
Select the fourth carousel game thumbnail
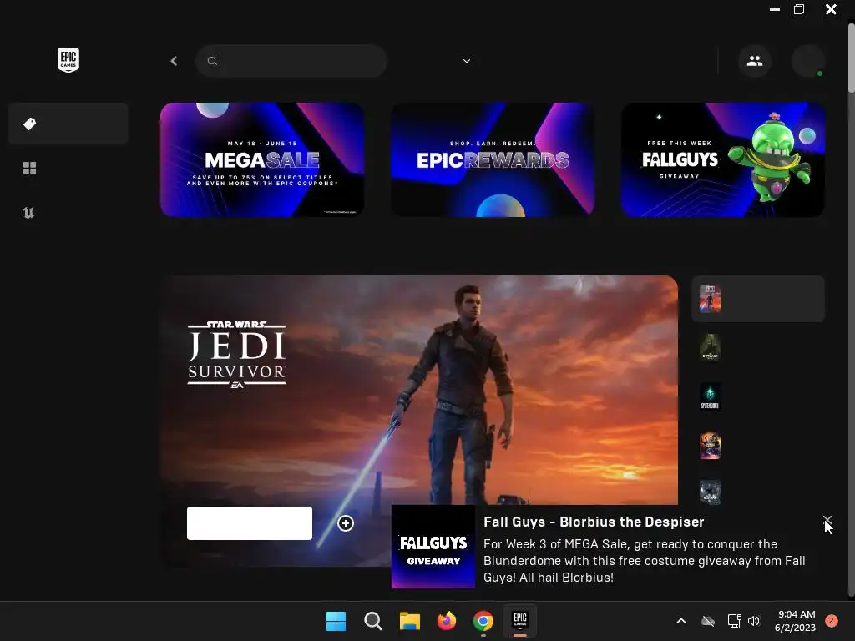coord(710,446)
